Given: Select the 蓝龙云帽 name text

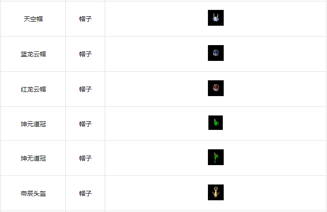Looking at the screenshot, I should (33, 54).
